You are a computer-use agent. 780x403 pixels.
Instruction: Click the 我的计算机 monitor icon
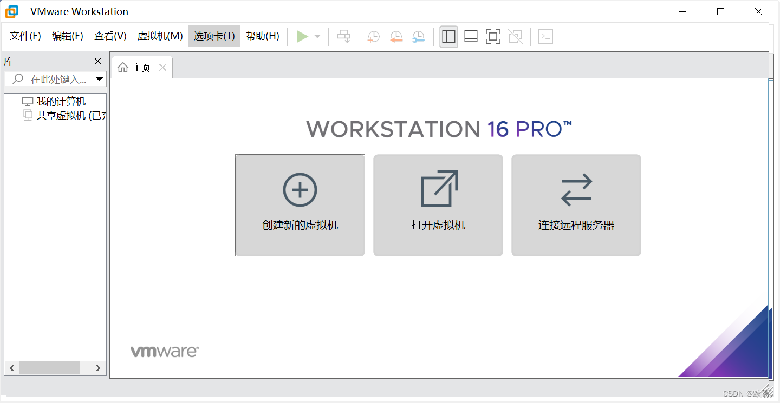click(28, 101)
